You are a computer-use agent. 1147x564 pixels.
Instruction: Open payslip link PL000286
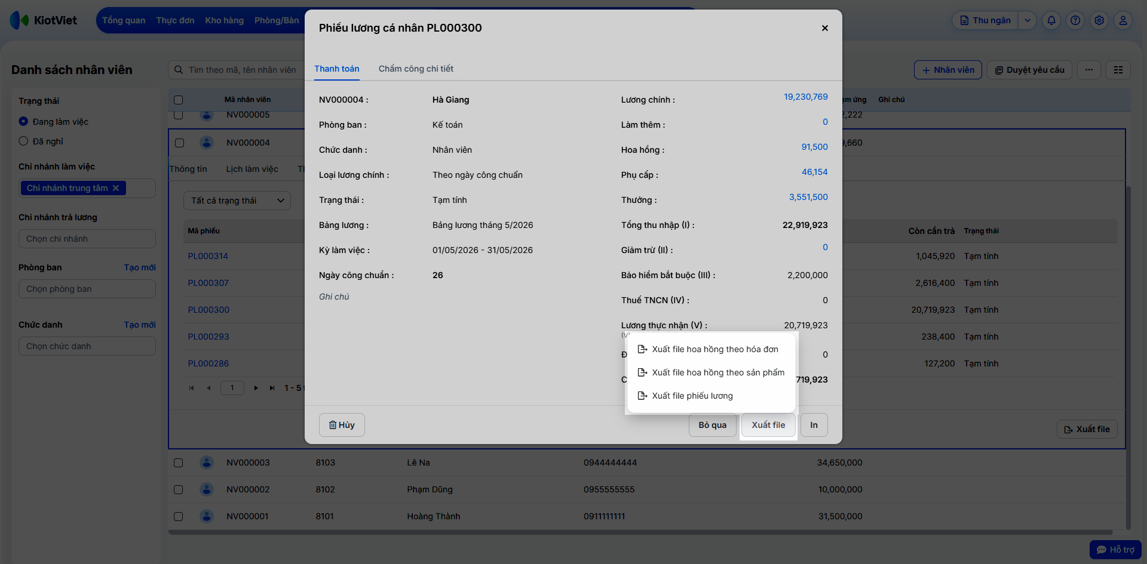click(208, 363)
